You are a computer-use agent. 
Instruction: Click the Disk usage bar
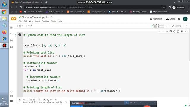161,27
